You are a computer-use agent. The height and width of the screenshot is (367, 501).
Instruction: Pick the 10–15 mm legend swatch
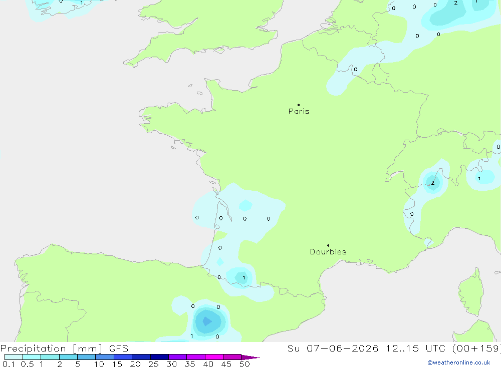tap(105, 357)
